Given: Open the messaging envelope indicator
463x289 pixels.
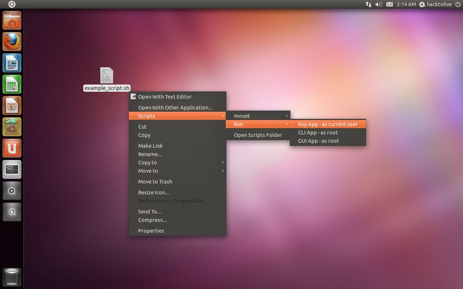Looking at the screenshot, I should pyautogui.click(x=389, y=4).
